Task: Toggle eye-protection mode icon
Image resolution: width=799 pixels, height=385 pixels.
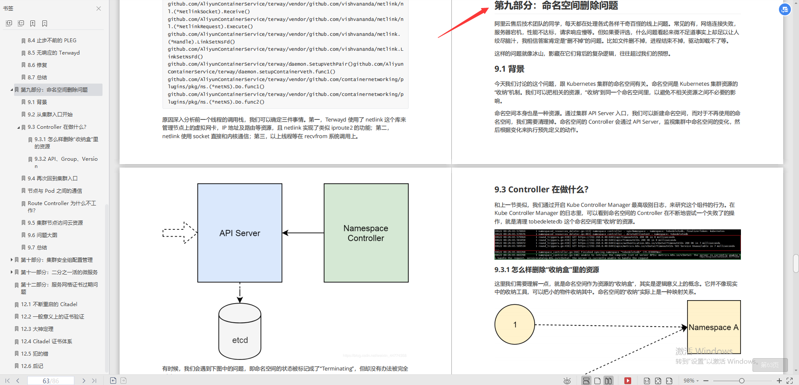Action: pyautogui.click(x=567, y=381)
